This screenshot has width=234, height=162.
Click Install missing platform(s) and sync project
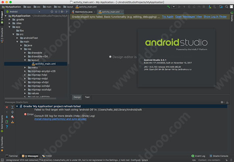(61, 119)
